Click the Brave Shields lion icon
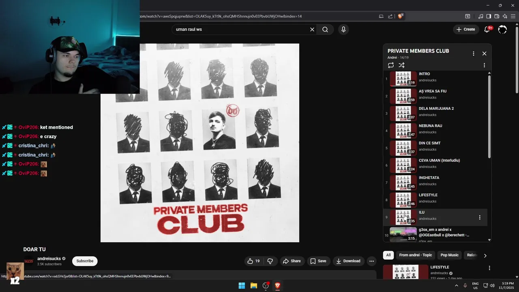Viewport: 519px width, 292px height. (400, 16)
